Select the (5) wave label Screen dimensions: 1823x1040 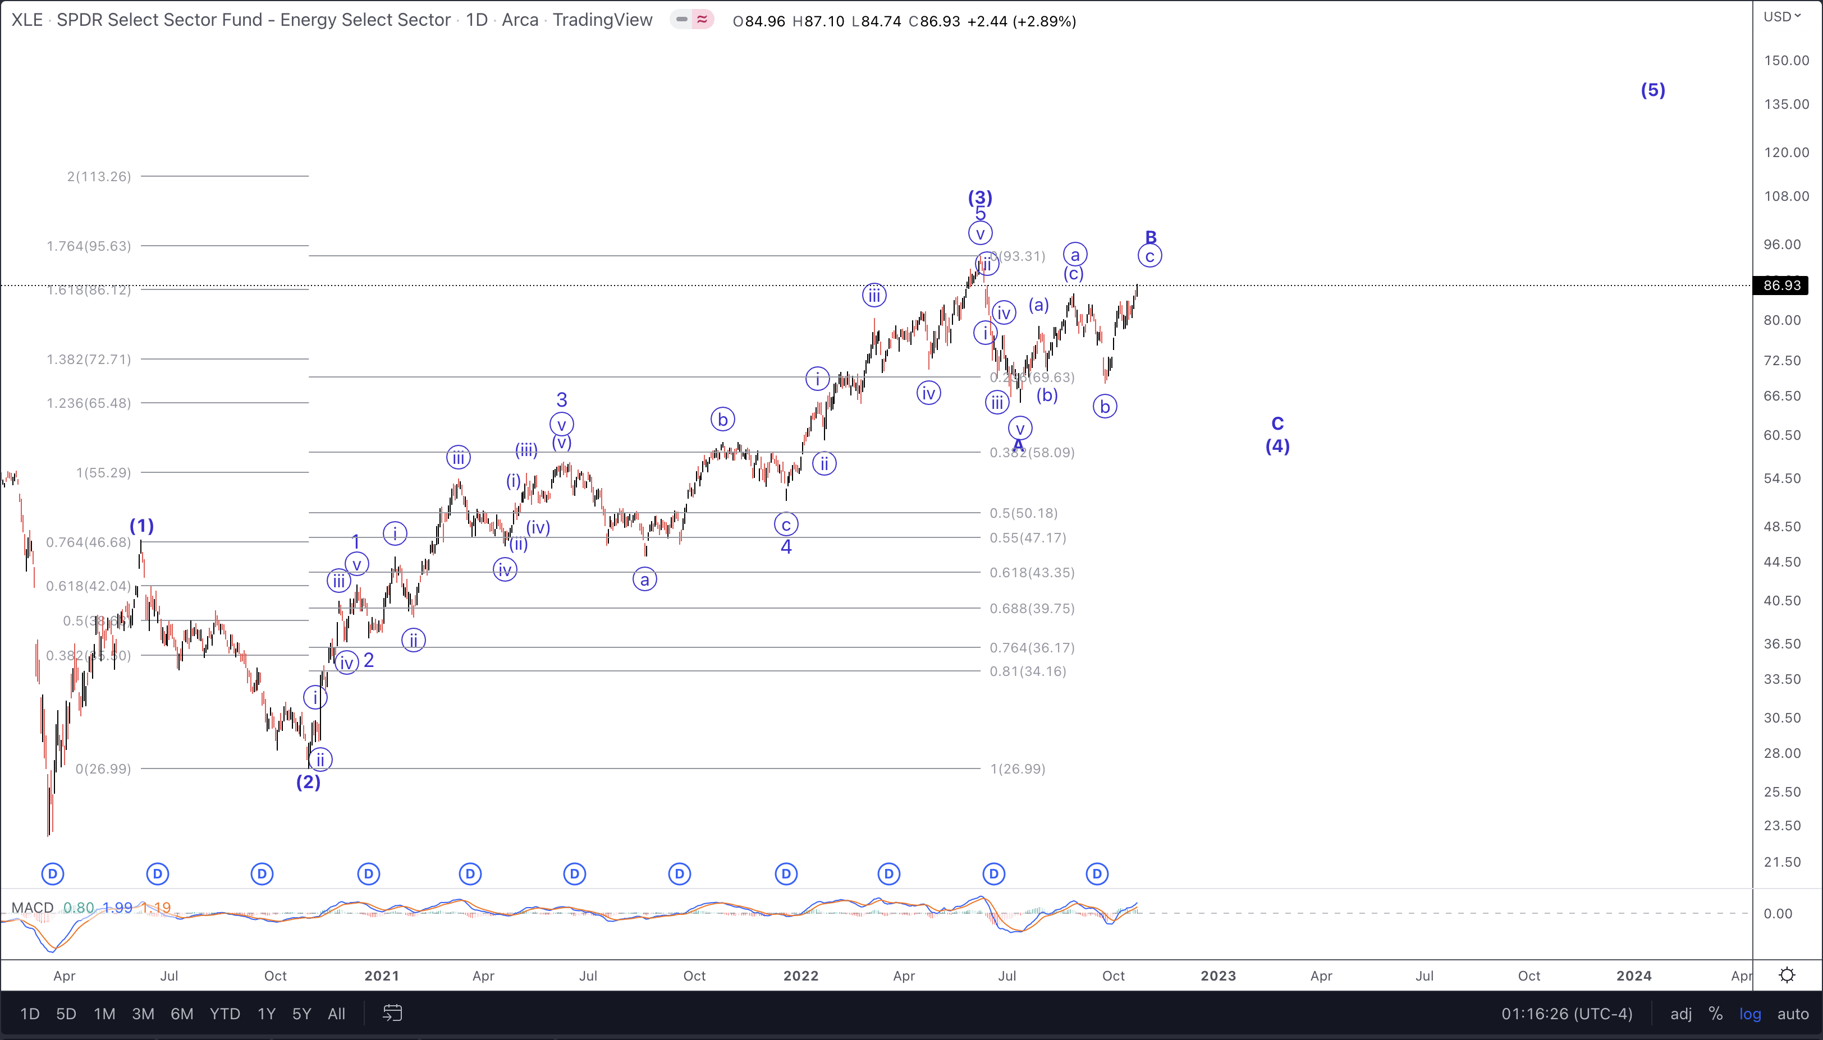(x=1653, y=90)
